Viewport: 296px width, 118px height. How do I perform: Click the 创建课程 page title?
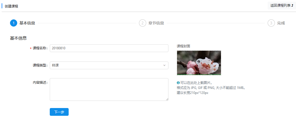(11, 6)
